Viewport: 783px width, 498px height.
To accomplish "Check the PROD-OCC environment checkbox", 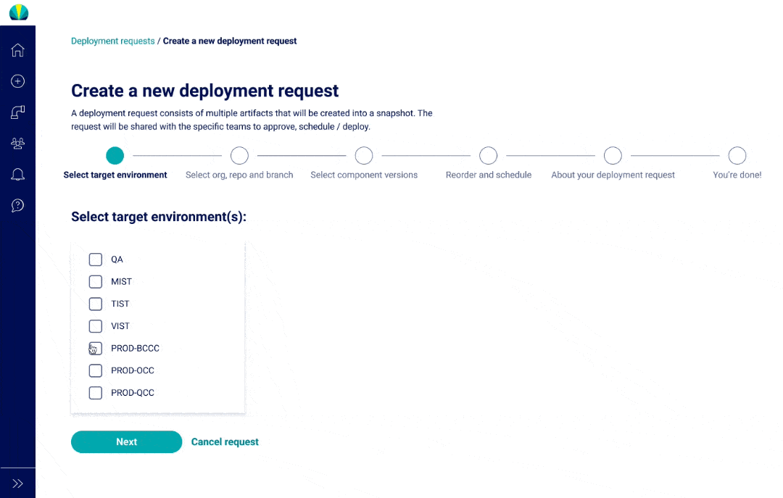I will coord(96,370).
